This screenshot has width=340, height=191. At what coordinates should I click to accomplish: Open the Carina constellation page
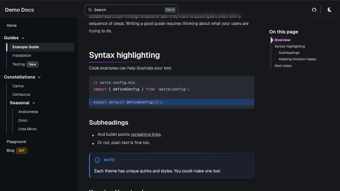click(x=18, y=86)
